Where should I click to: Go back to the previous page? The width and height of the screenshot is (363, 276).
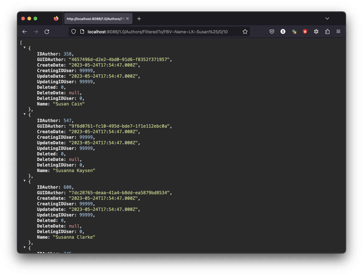click(x=25, y=32)
